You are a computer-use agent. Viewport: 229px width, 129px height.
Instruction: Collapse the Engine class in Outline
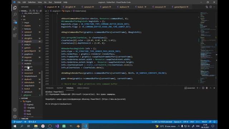pyautogui.click(x=21, y=101)
